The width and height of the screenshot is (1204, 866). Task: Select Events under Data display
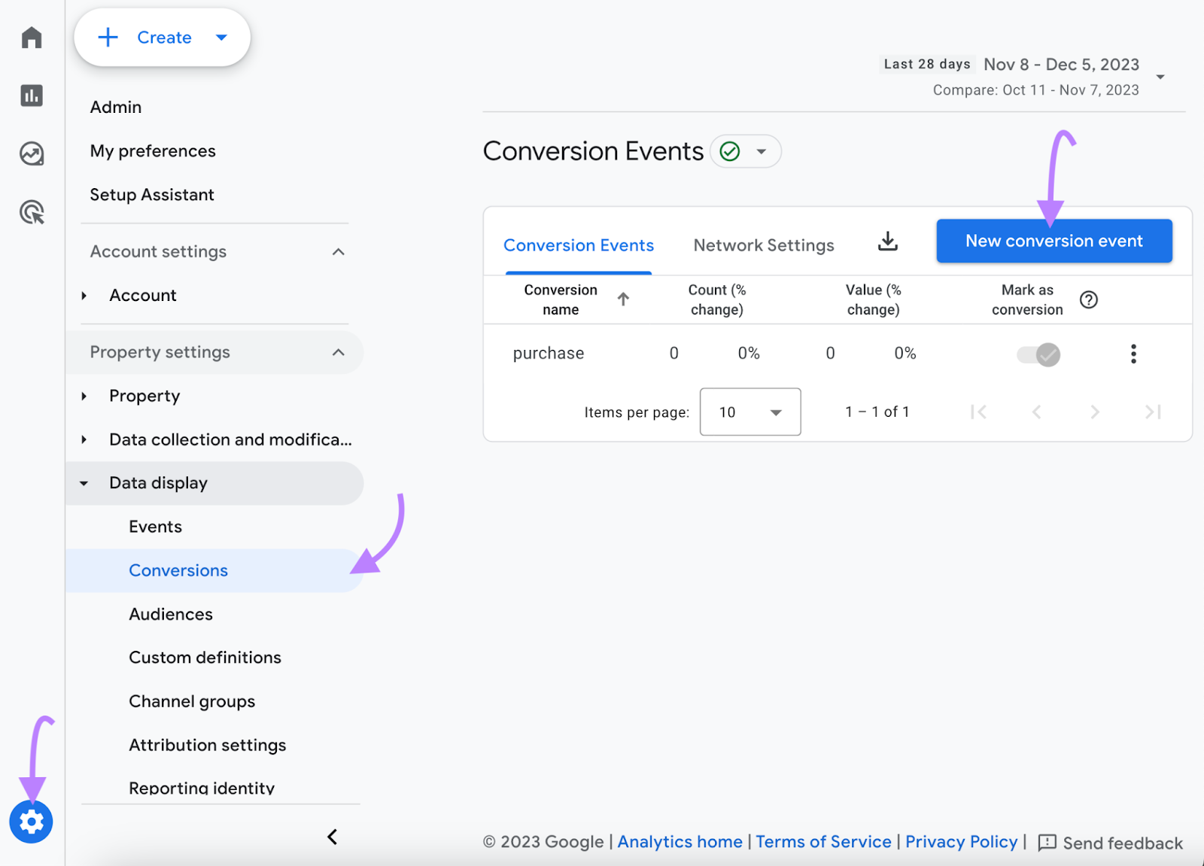[155, 526]
